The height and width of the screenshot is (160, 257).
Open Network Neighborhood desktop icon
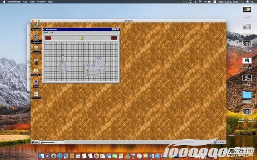pyautogui.click(x=36, y=39)
